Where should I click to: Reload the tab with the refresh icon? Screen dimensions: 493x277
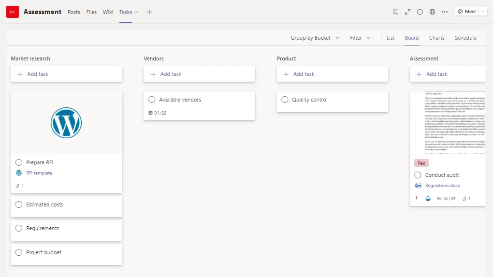tap(420, 12)
